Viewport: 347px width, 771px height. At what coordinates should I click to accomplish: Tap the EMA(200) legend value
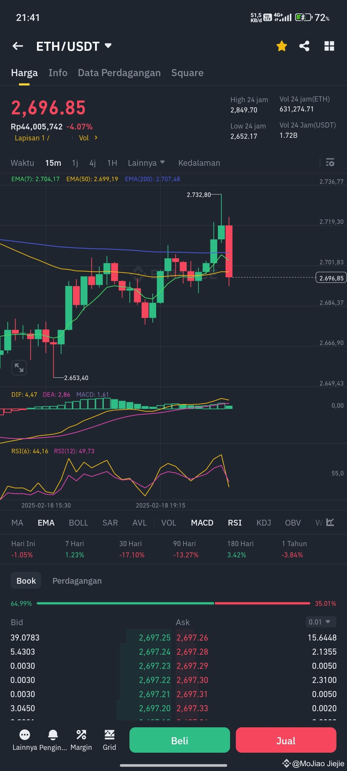(x=152, y=179)
